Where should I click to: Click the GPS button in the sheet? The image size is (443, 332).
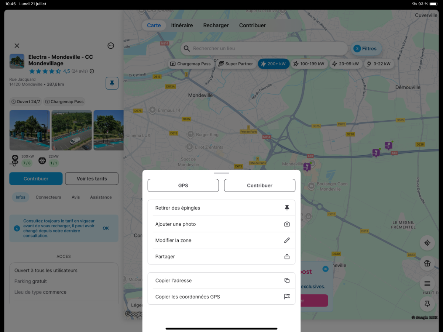[x=183, y=186]
